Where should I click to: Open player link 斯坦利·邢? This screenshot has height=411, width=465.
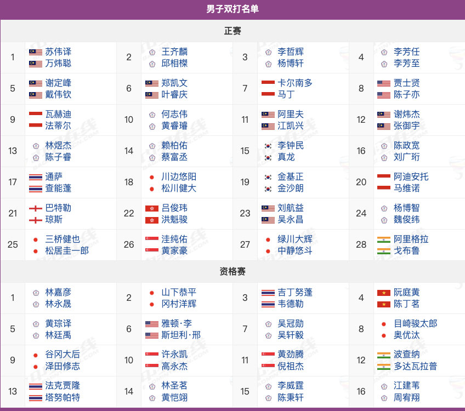click(181, 335)
